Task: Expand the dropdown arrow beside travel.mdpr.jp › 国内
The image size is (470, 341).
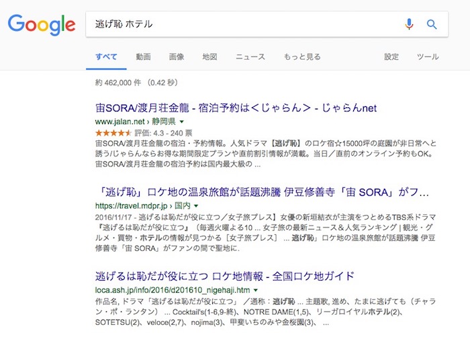Action: (x=196, y=205)
